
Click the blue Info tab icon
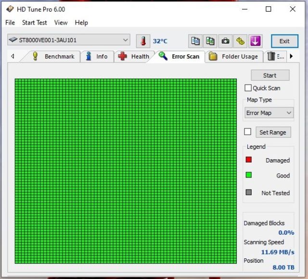tap(89, 56)
